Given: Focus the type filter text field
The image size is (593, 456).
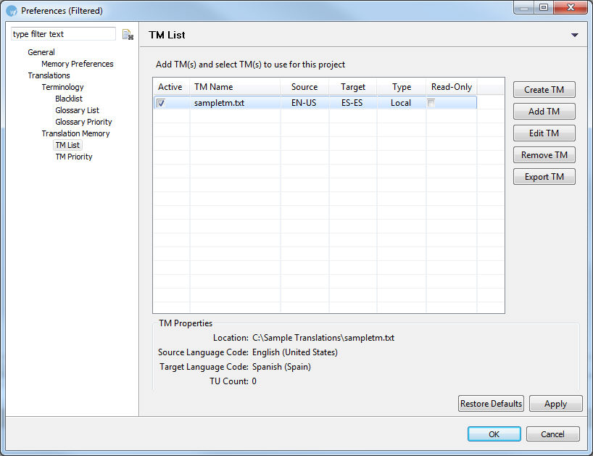Looking at the screenshot, I should pos(63,34).
